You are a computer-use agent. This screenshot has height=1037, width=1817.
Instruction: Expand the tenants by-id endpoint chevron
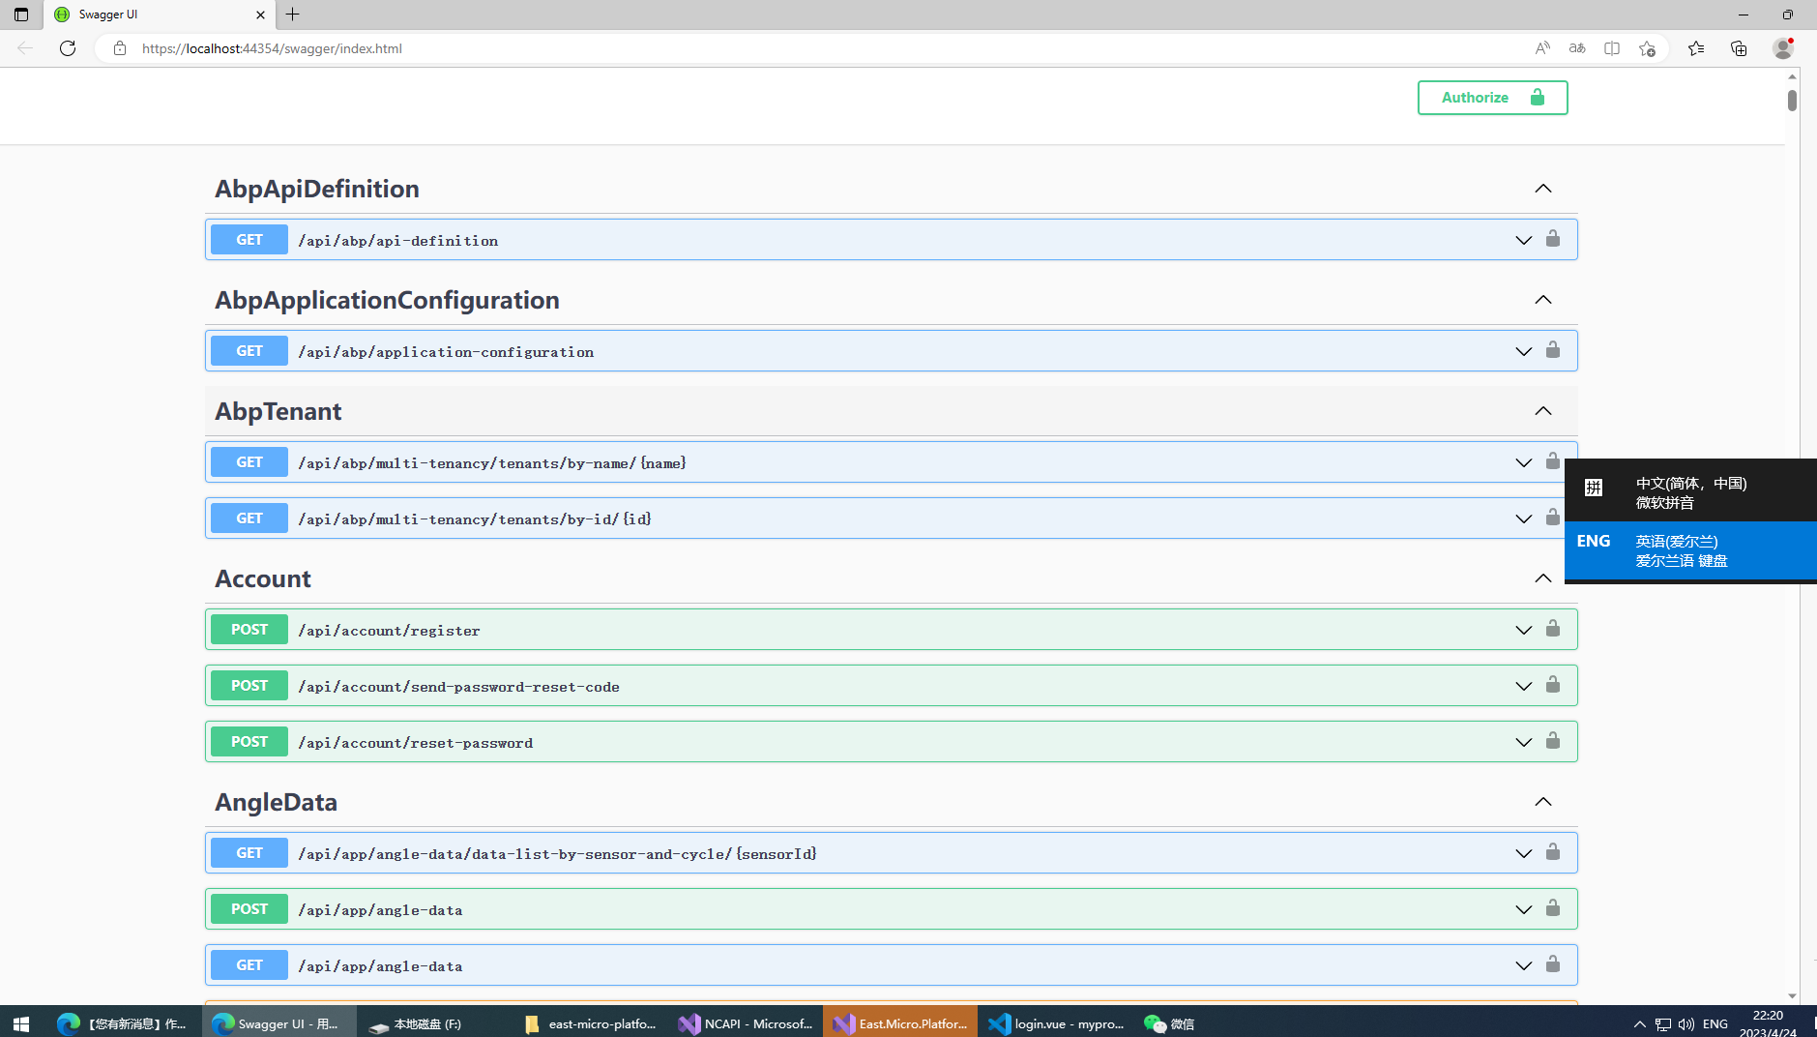point(1523,519)
